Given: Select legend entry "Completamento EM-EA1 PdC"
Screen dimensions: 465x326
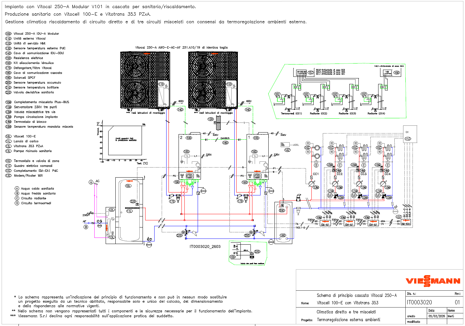Looking at the screenshot, I should point(36,171).
